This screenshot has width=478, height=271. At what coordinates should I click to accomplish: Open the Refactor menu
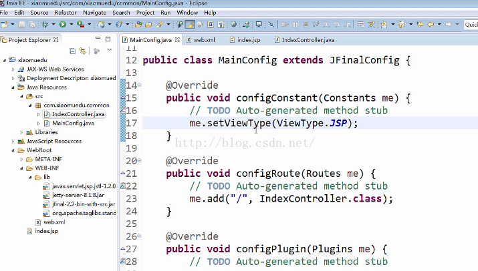click(66, 13)
